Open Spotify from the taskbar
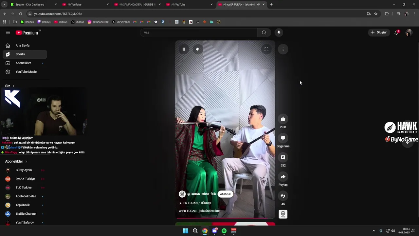The height and width of the screenshot is (236, 419). [x=224, y=231]
